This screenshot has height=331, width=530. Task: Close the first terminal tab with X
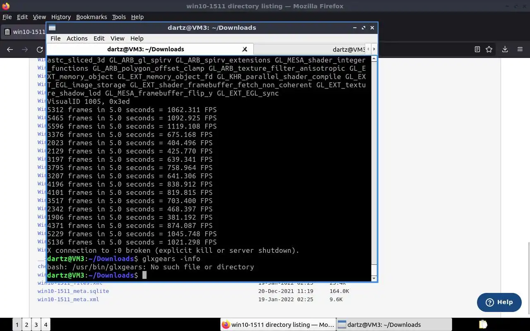245,49
